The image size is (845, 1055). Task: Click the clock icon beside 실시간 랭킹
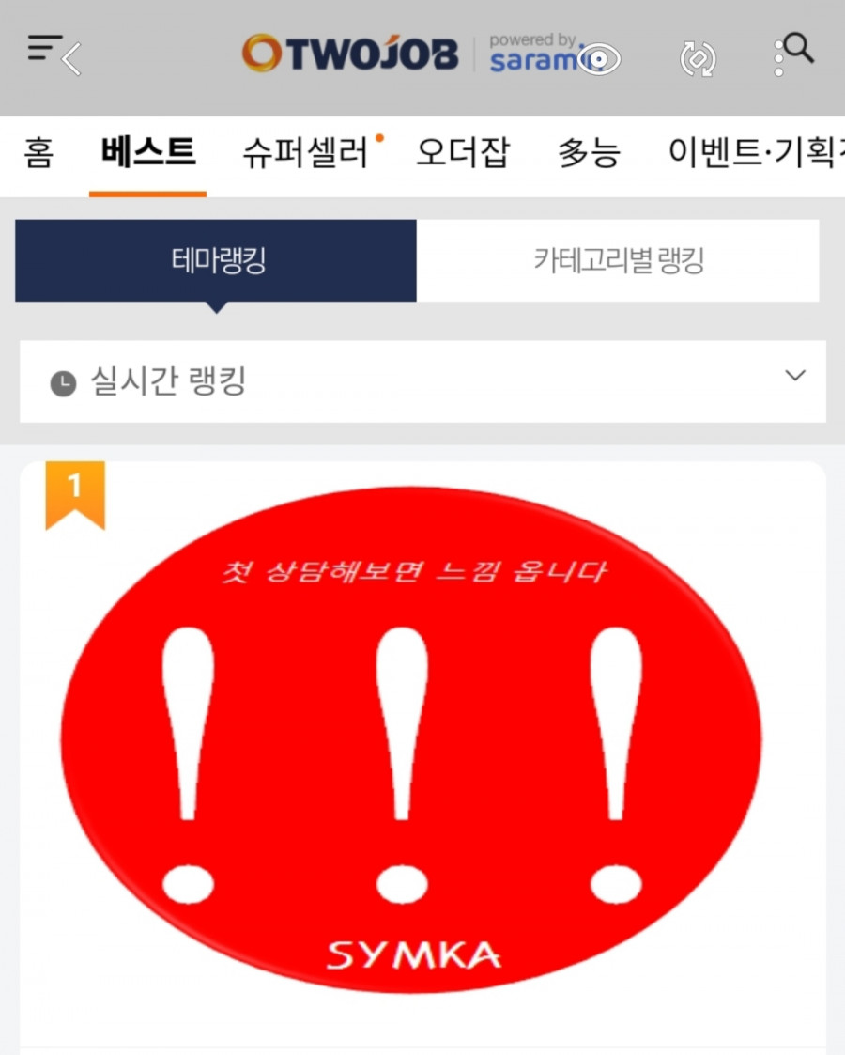(x=63, y=383)
